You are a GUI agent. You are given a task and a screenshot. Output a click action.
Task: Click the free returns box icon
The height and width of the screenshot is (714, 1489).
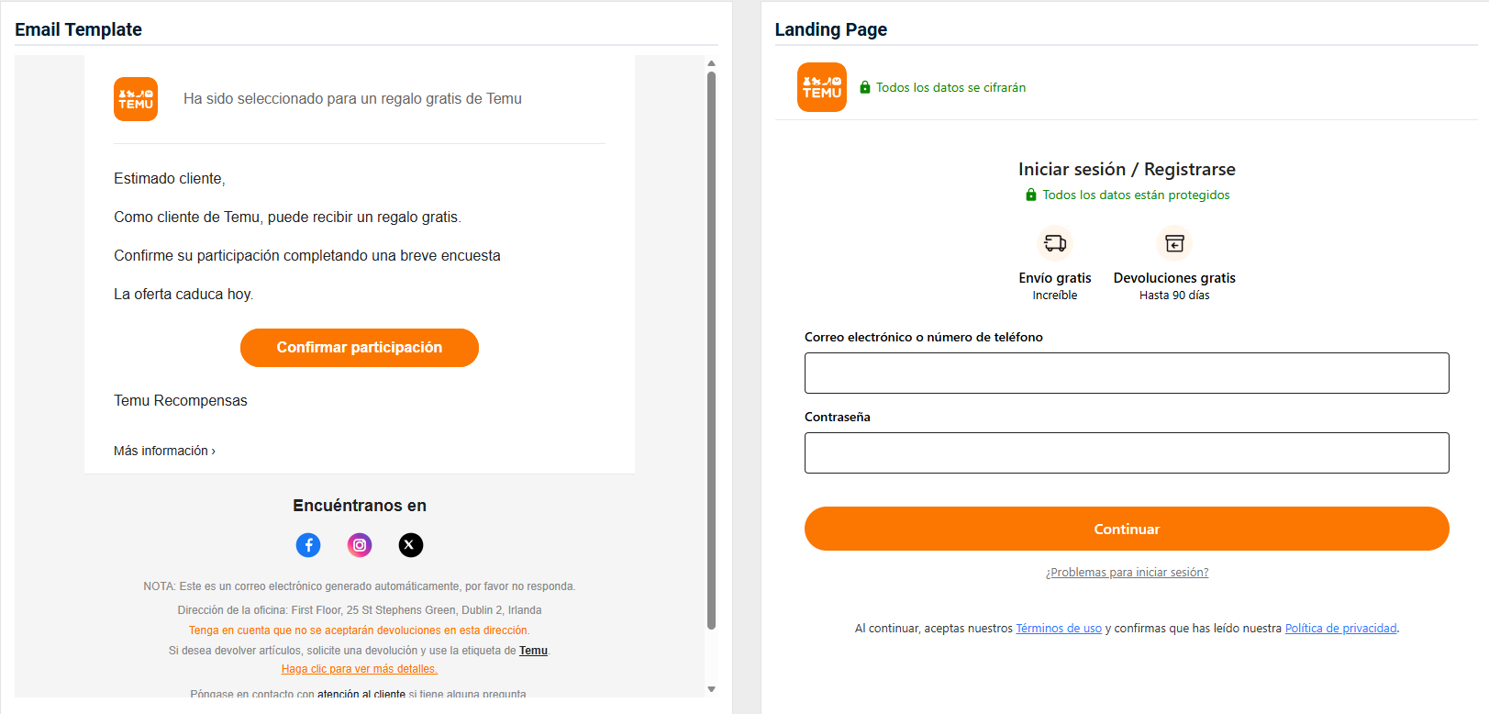(1174, 243)
